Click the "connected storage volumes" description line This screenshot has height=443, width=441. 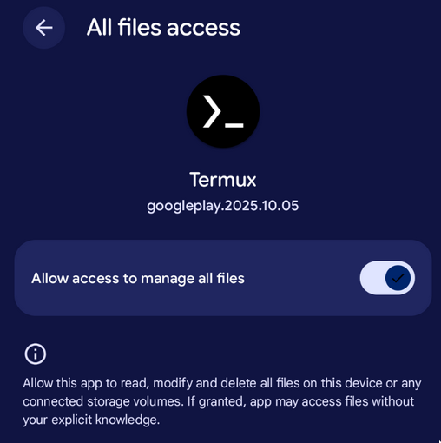pyautogui.click(x=219, y=401)
